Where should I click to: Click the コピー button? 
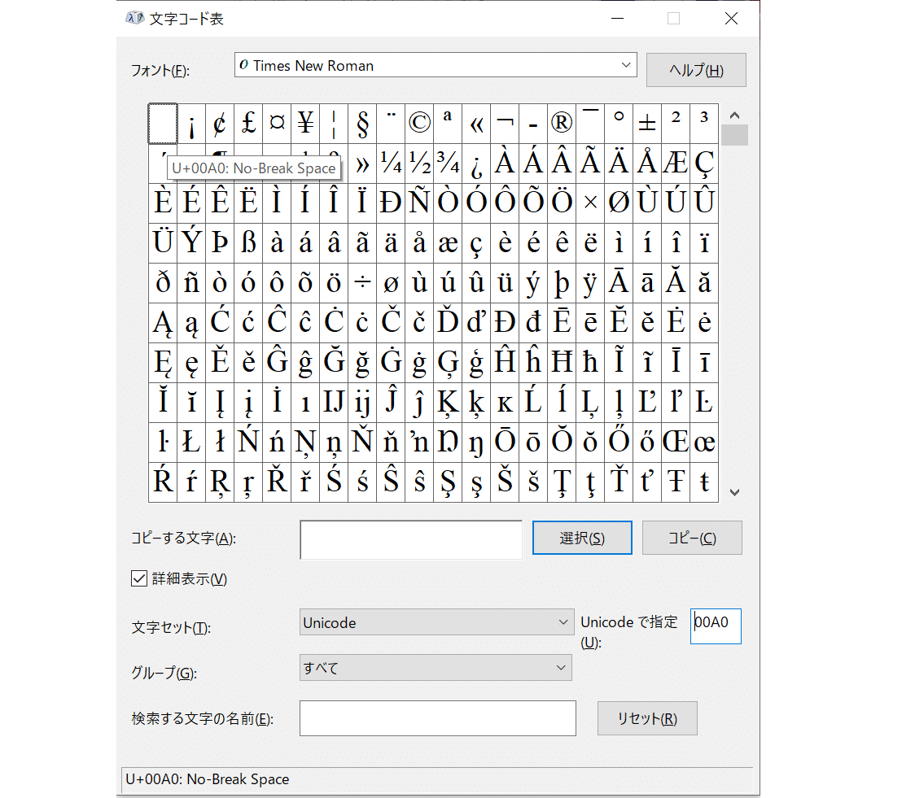tap(692, 538)
